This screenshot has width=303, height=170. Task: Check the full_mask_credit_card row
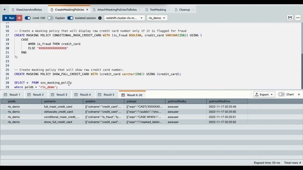[x=4, y=107]
